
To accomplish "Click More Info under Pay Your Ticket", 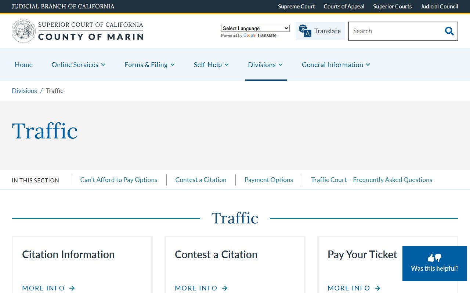I will [349, 288].
